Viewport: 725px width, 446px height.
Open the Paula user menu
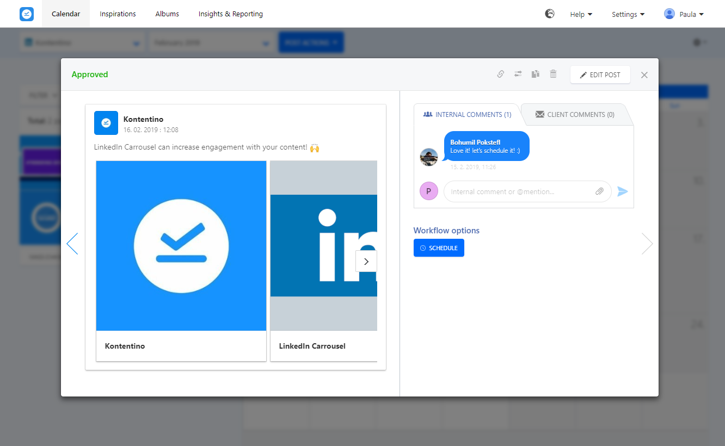click(684, 14)
